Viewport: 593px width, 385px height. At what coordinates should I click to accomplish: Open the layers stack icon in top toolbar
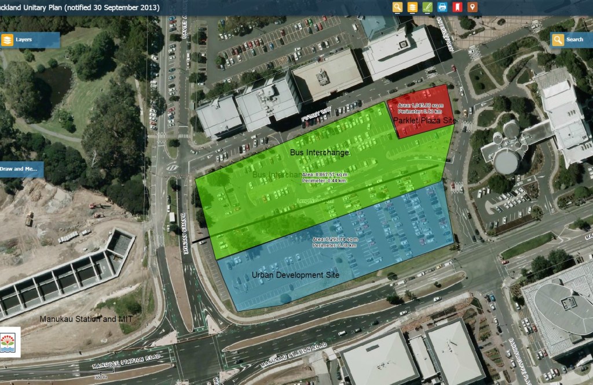pos(412,7)
